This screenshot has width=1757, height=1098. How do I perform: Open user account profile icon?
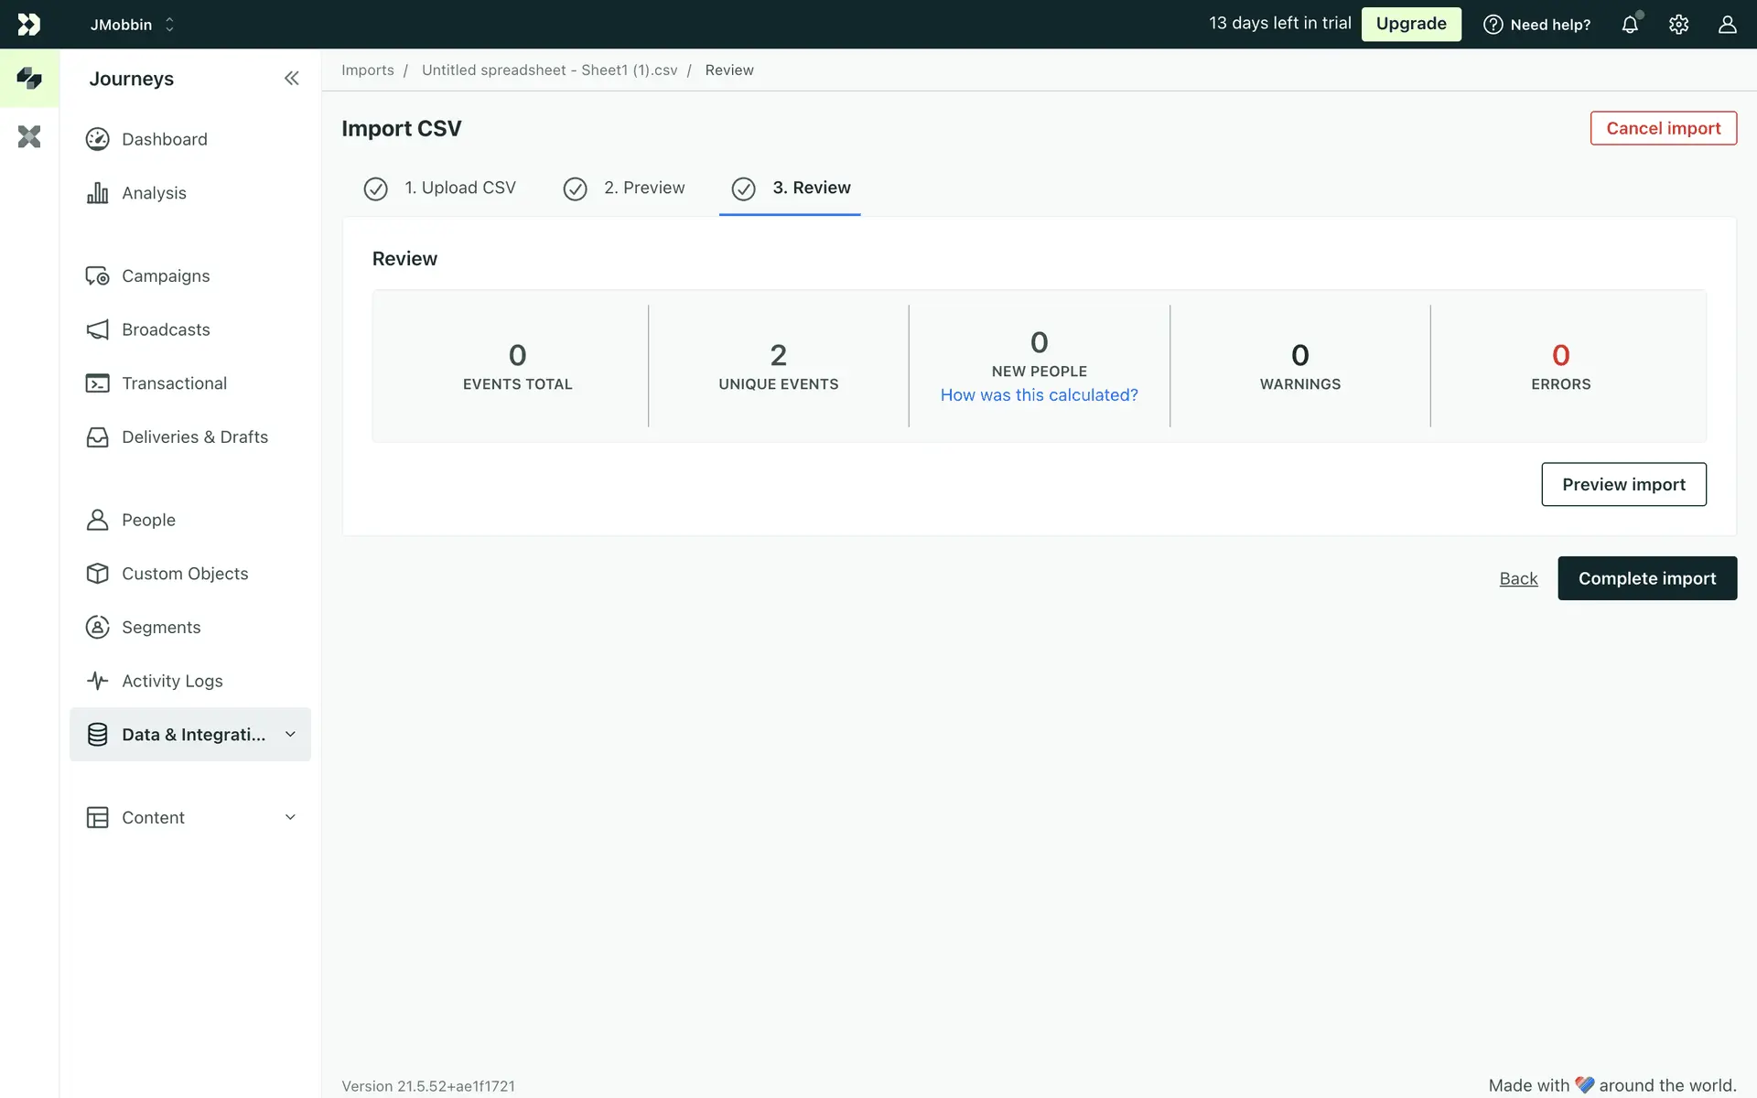[x=1727, y=25]
